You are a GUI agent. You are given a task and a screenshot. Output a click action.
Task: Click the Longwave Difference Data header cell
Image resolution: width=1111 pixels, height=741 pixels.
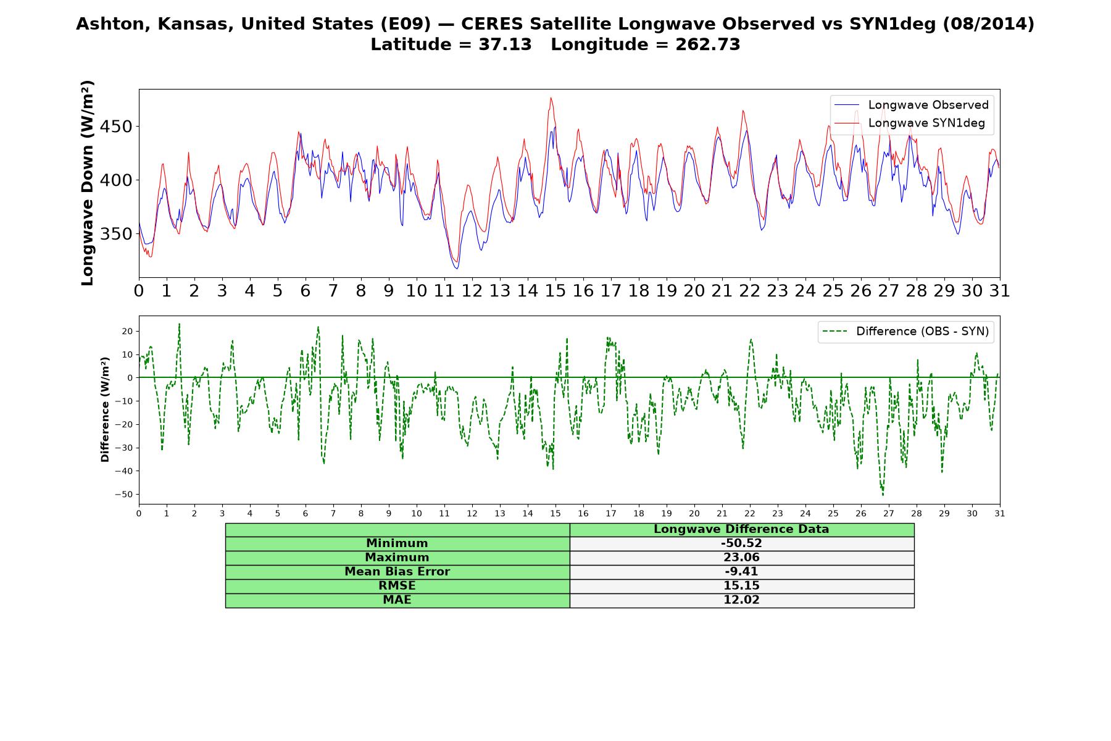tap(742, 530)
